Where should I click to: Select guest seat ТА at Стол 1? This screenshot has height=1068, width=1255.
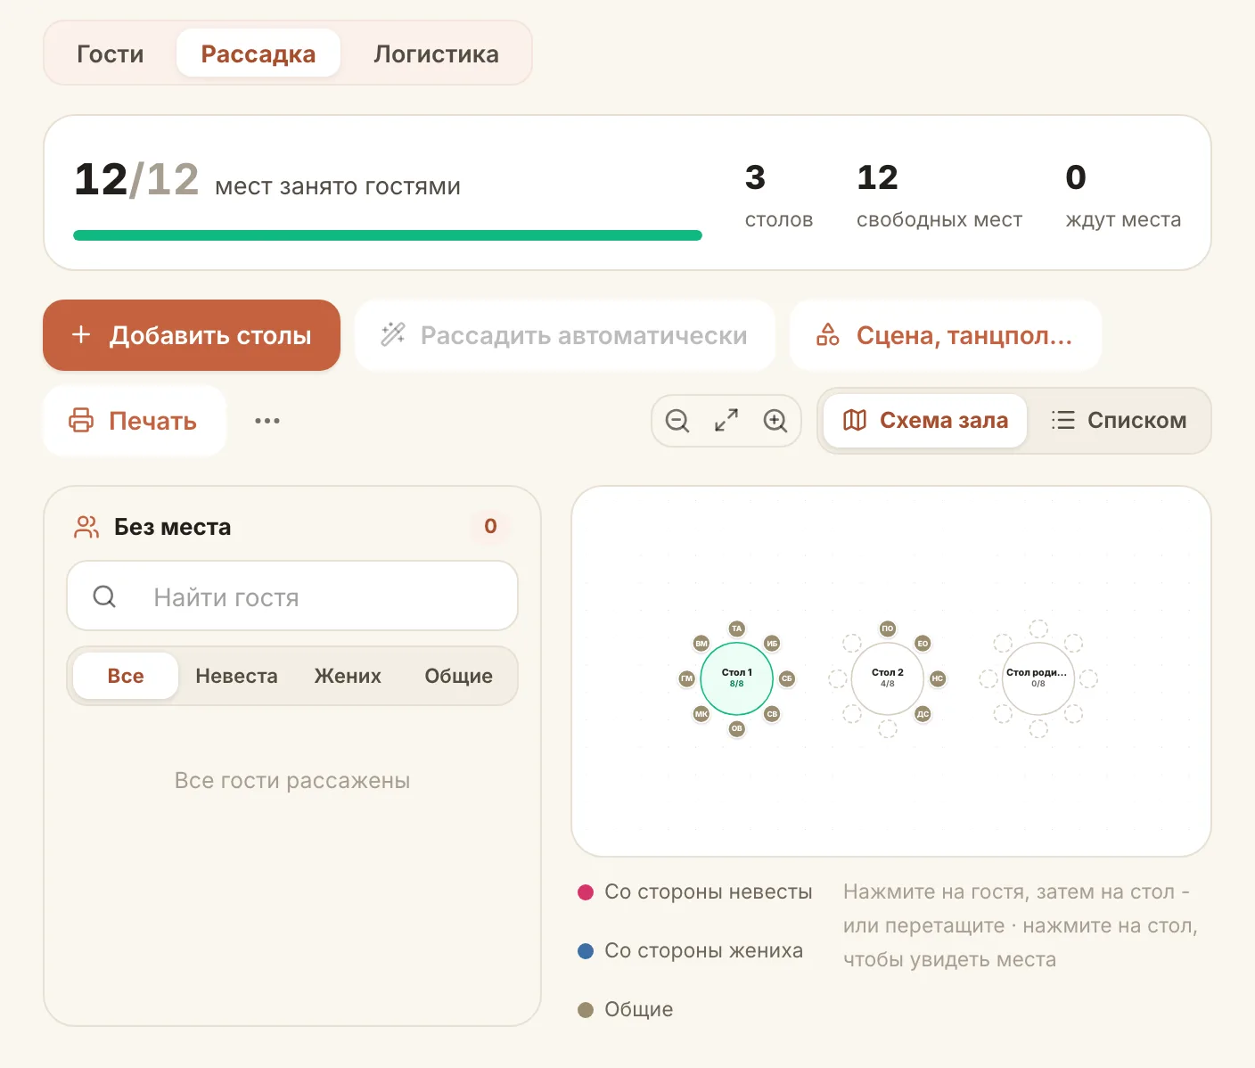pos(736,628)
